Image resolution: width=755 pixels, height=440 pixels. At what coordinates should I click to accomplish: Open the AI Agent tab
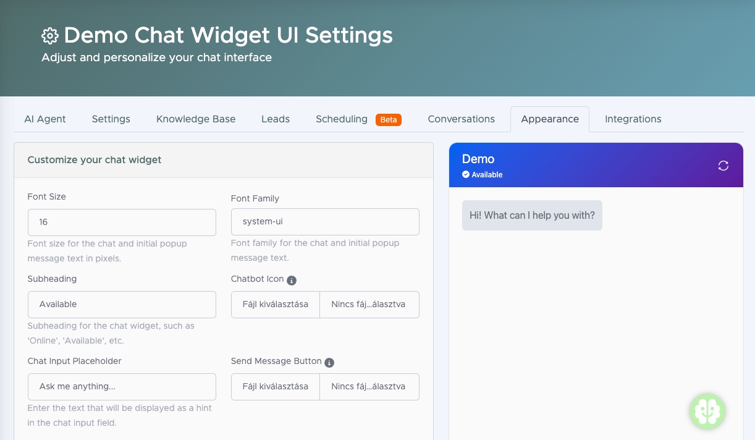(45, 119)
